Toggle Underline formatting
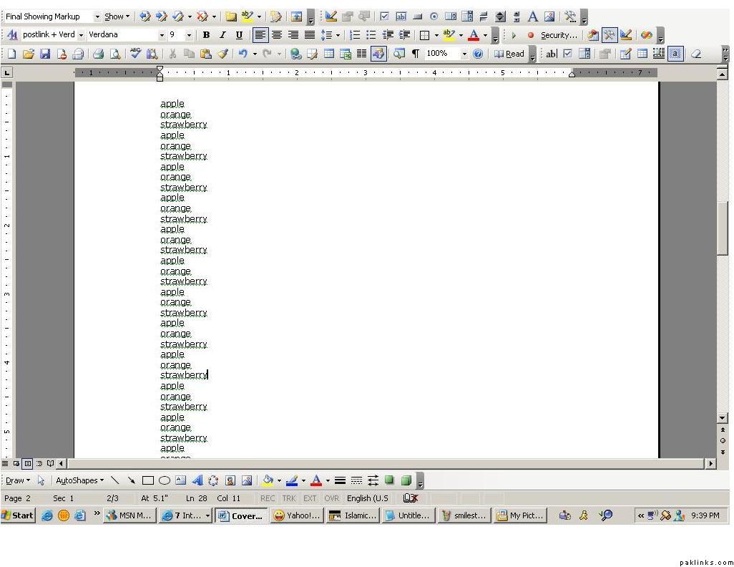 pyautogui.click(x=239, y=35)
